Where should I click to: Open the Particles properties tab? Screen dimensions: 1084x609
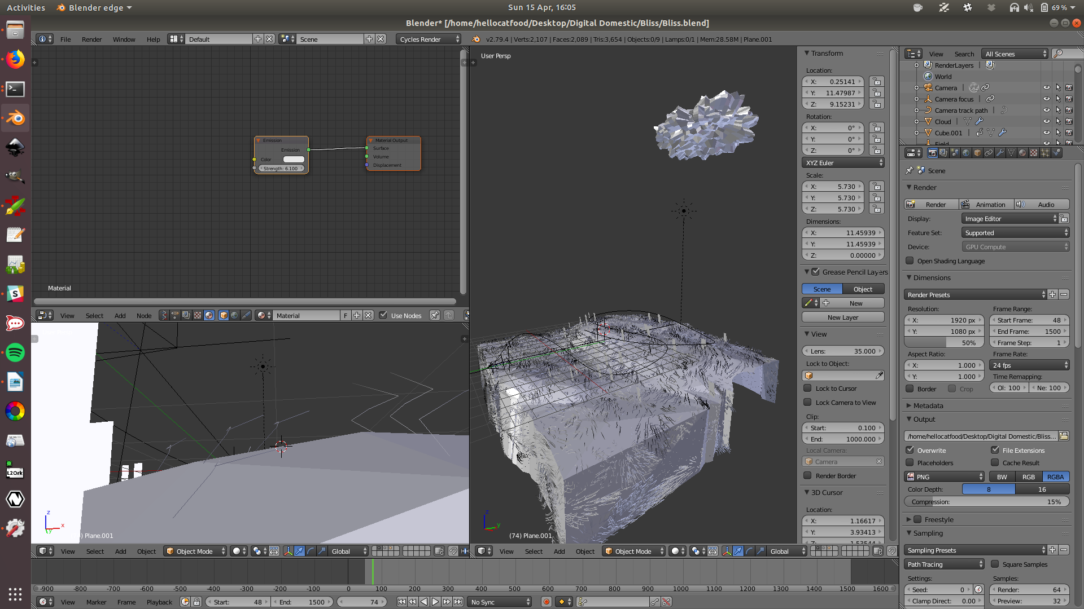coord(1045,153)
